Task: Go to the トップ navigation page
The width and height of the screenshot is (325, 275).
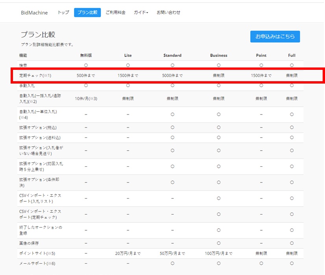Action: coord(63,13)
